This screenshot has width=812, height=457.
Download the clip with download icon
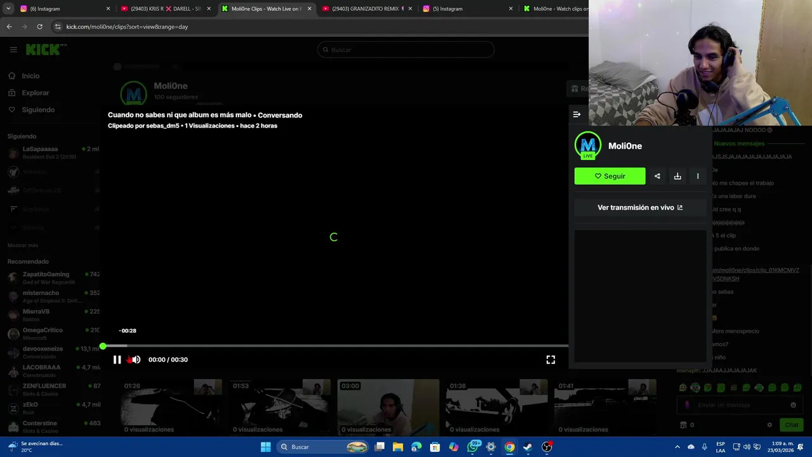click(x=678, y=176)
